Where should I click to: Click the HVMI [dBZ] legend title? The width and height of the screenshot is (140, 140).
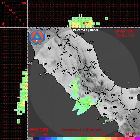coord(39,130)
